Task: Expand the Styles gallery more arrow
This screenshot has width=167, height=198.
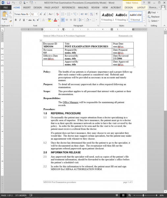Action: pos(144,20)
